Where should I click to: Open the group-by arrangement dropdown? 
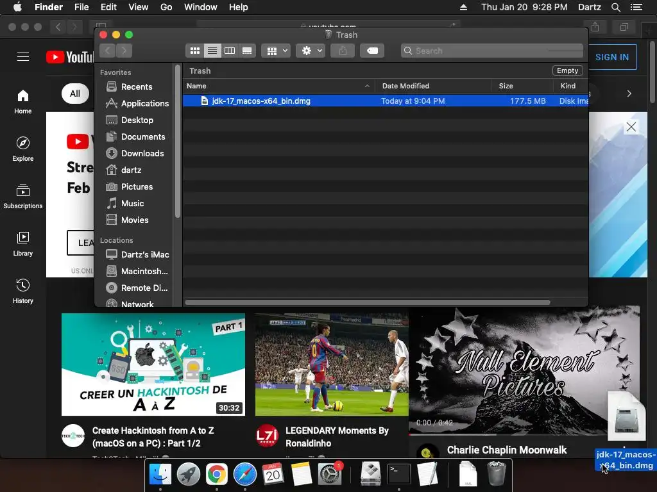[x=276, y=51]
